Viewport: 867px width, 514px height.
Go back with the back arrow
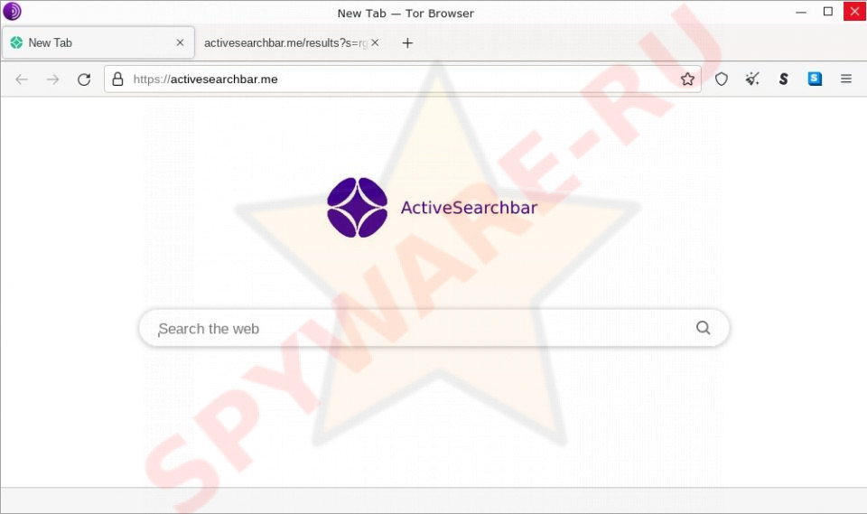pos(22,79)
